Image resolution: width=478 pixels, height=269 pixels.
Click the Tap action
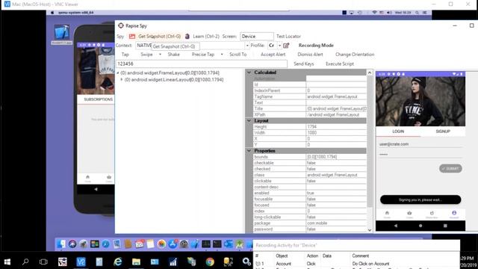point(125,55)
